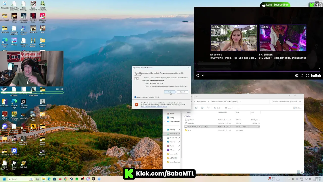The image size is (323, 182).
Task: Open the Sort dropdown in Explorer
Action: 217,108
